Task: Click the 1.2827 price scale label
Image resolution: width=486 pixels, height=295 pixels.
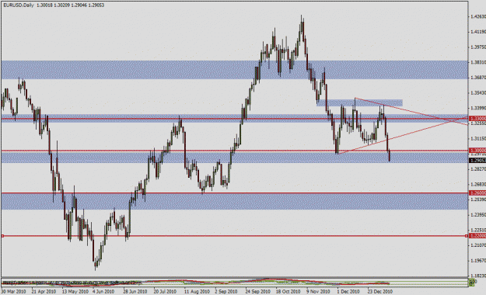Action: click(x=478, y=169)
